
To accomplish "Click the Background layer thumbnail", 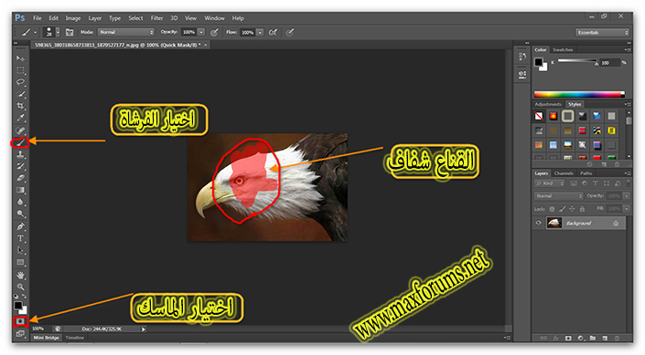I will (x=554, y=223).
